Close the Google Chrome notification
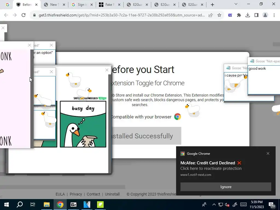This screenshot has width=280, height=210. tap(268, 153)
